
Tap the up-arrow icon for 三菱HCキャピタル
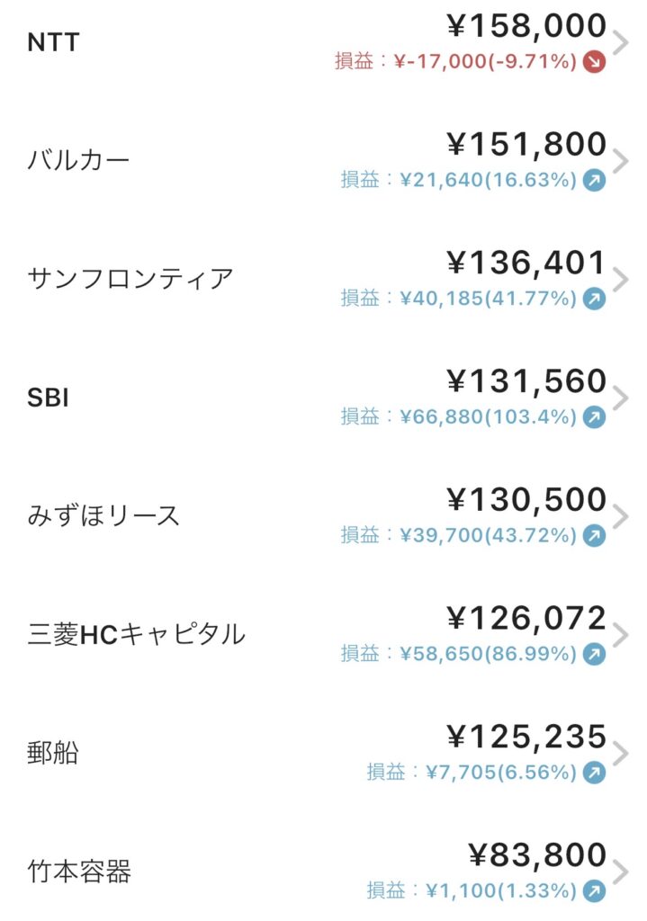click(x=594, y=654)
